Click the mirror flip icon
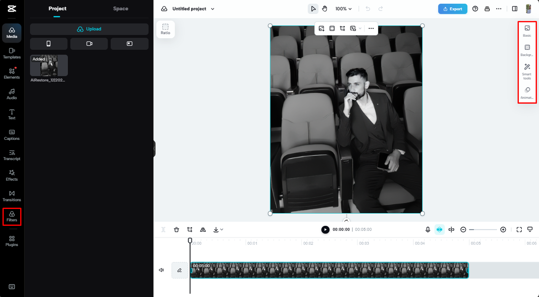 203,230
